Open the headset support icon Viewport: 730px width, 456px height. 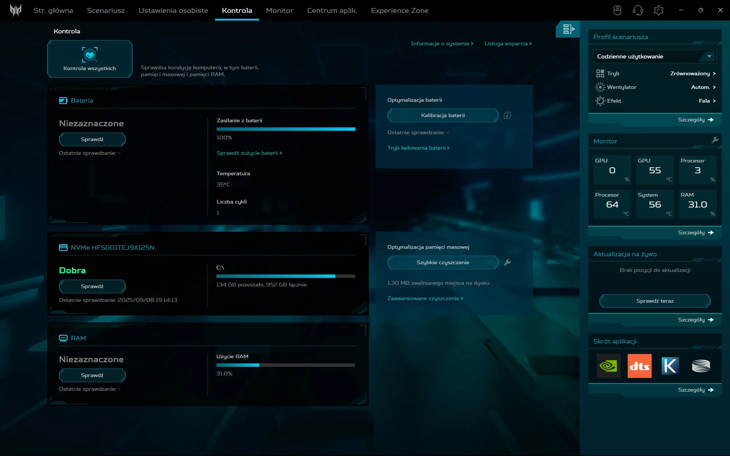coord(638,10)
